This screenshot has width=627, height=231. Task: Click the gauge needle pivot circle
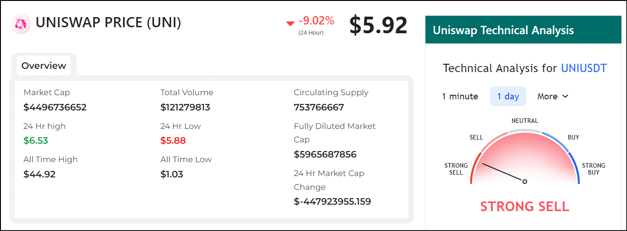tap(525, 182)
